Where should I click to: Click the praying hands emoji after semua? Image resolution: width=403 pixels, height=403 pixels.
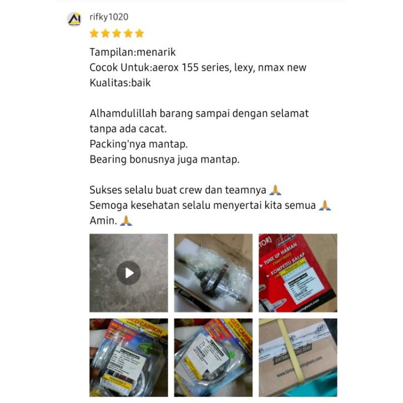[325, 205]
